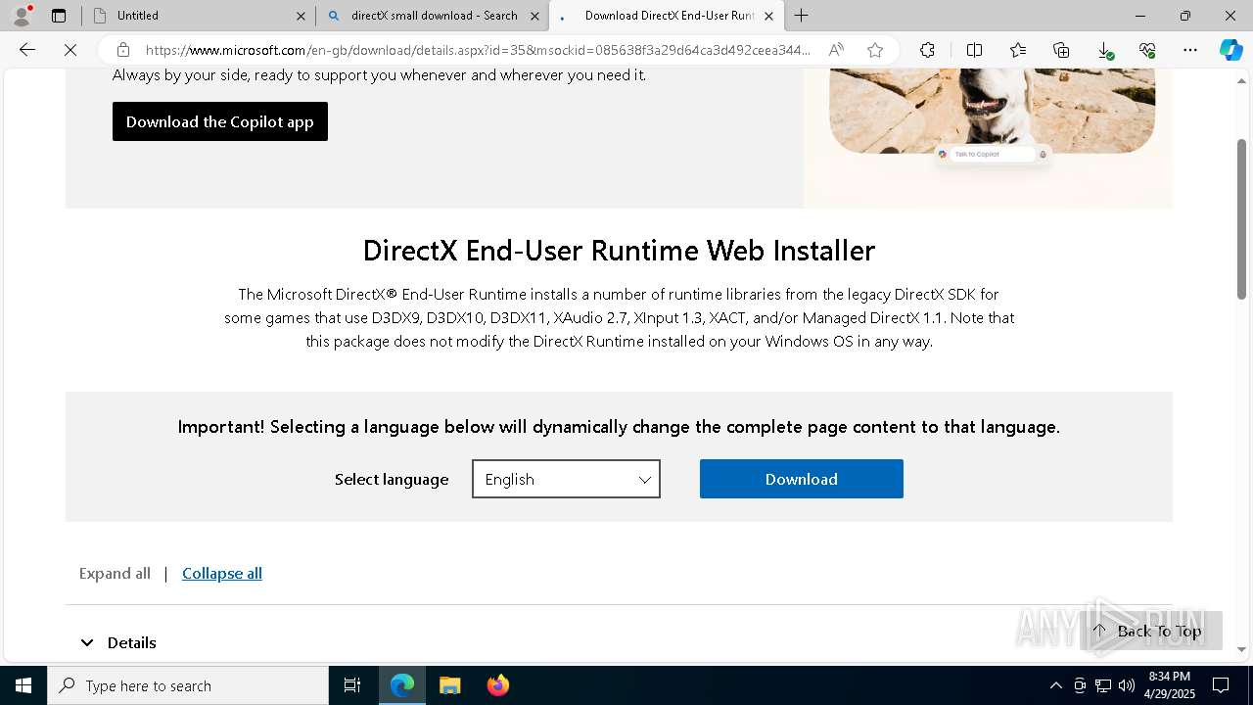Click the Read aloud icon
The height and width of the screenshot is (705, 1253).
pos(836,50)
